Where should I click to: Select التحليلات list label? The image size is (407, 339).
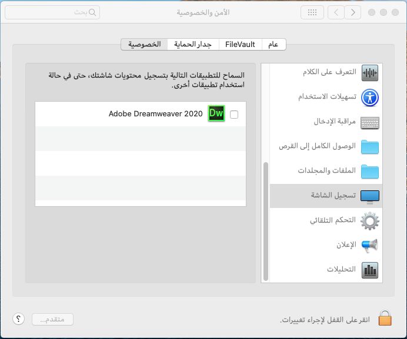(x=341, y=269)
